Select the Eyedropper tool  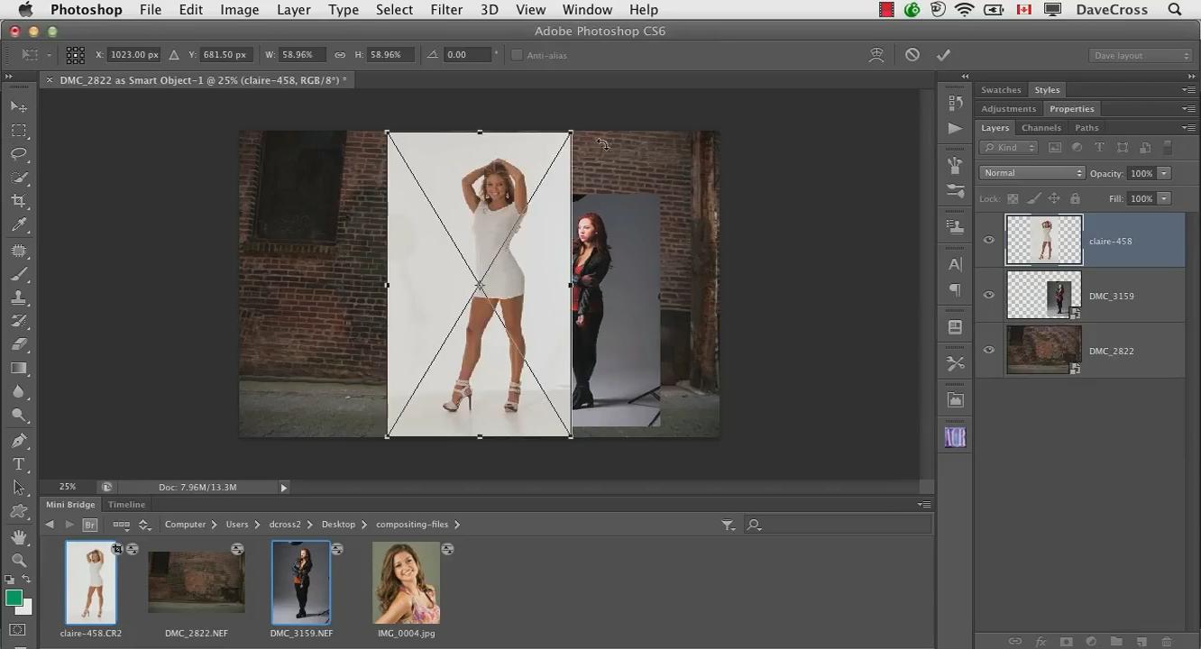(x=19, y=225)
